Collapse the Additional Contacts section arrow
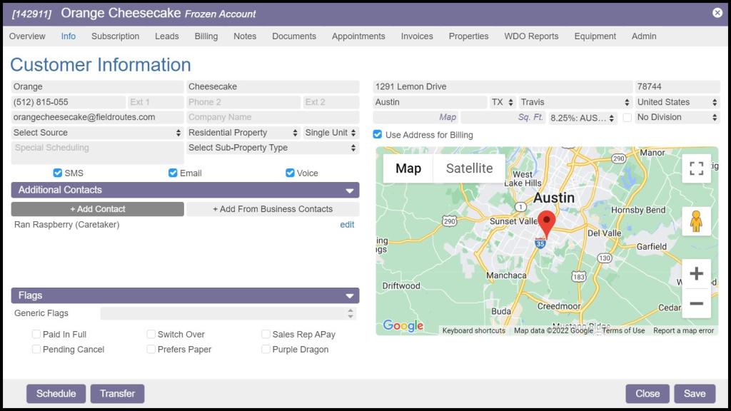Image resolution: width=731 pixels, height=411 pixels. [x=350, y=191]
